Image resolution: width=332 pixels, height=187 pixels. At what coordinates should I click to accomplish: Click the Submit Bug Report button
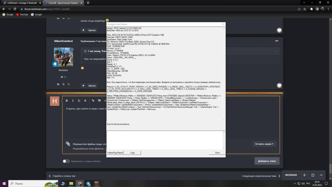(x=115, y=153)
